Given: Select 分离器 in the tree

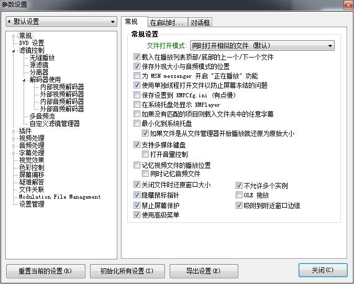Looking at the screenshot, I should coord(39,72).
